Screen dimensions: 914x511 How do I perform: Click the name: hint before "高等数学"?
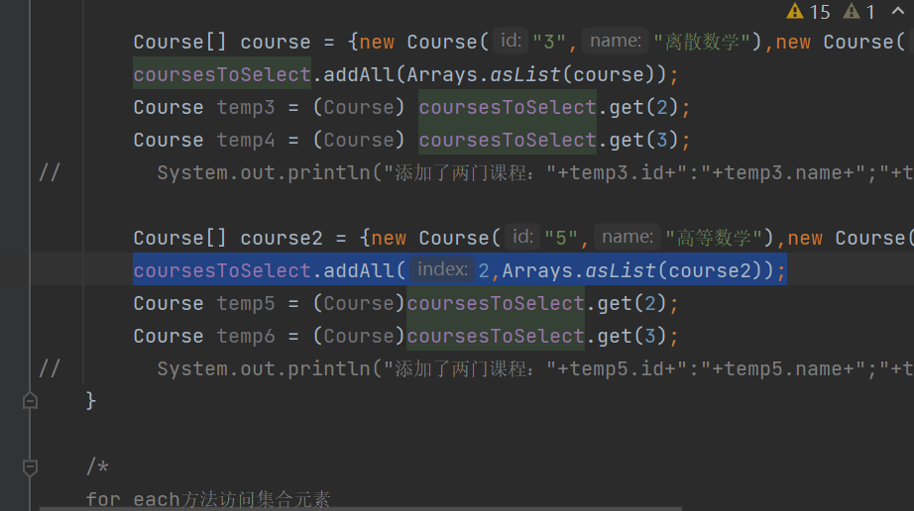(x=628, y=237)
